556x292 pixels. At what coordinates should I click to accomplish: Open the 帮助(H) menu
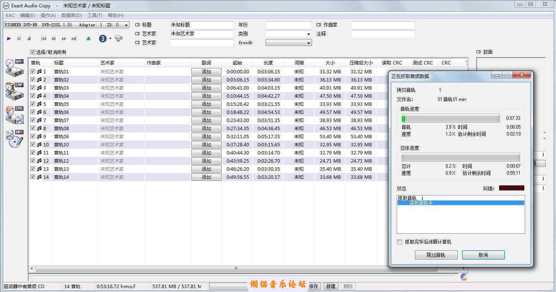pos(116,15)
